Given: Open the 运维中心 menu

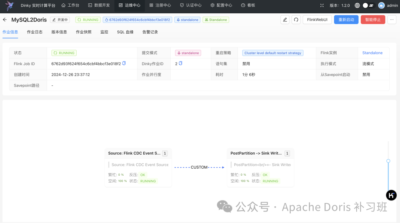Looking at the screenshot, I should coord(130,5).
